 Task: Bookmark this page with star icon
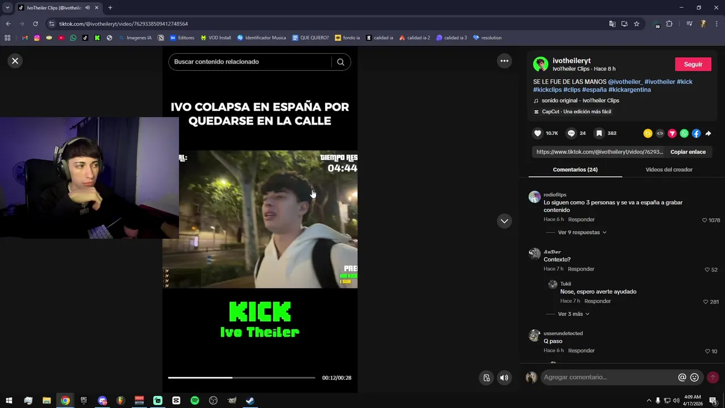[x=637, y=24]
